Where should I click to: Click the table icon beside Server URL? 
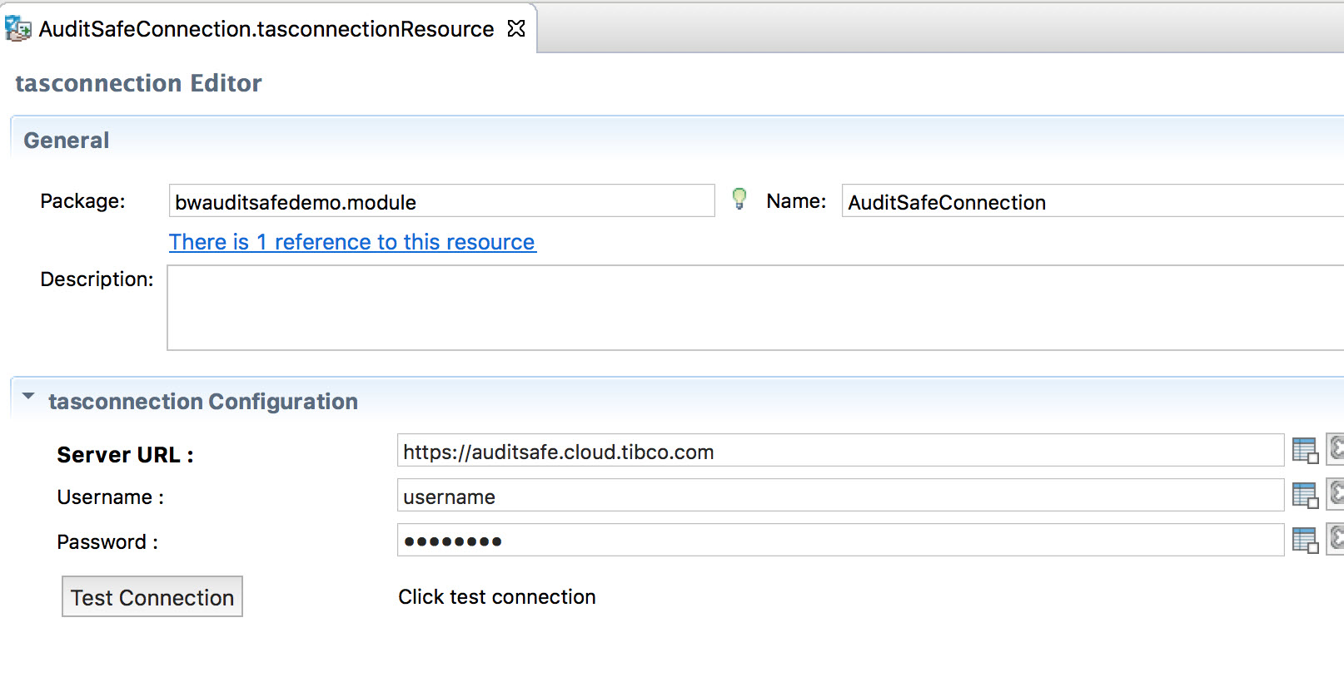(1304, 451)
